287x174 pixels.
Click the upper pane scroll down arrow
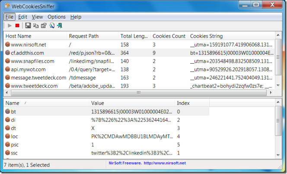(x=278, y=85)
